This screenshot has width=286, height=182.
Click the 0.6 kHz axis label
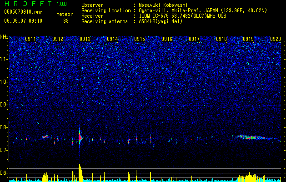click(x=4, y=173)
